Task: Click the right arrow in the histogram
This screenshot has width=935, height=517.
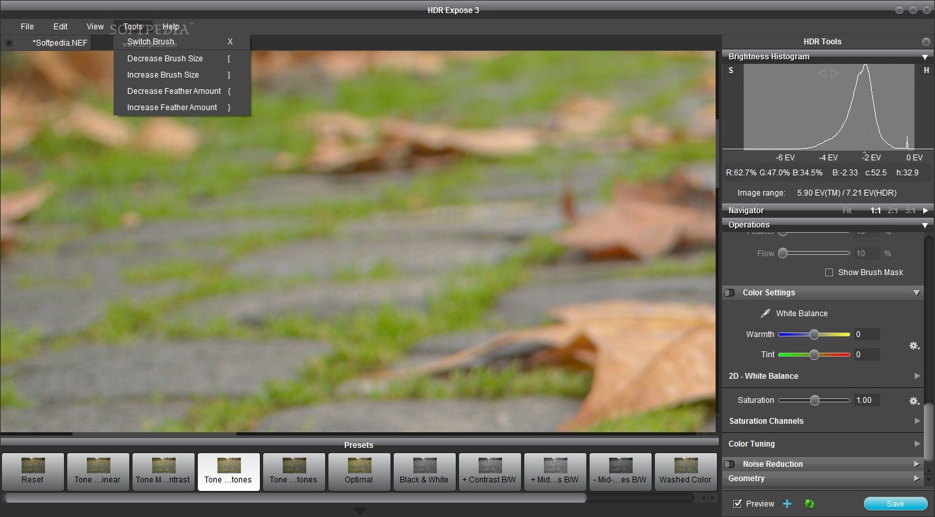Action: click(x=834, y=74)
